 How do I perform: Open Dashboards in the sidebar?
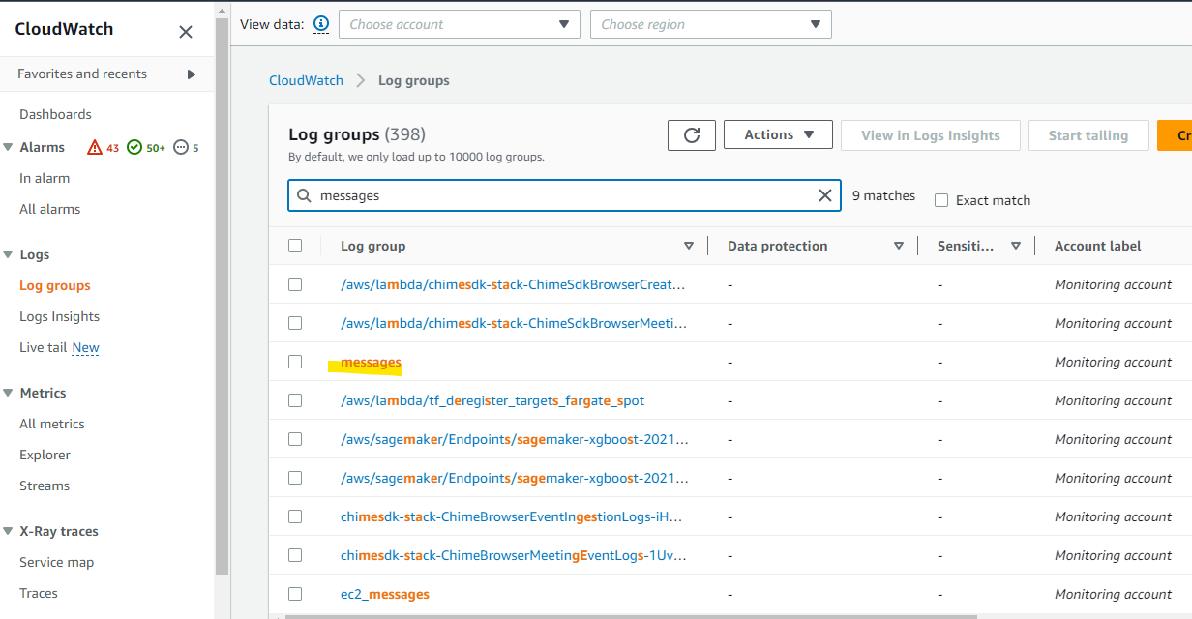pos(55,114)
